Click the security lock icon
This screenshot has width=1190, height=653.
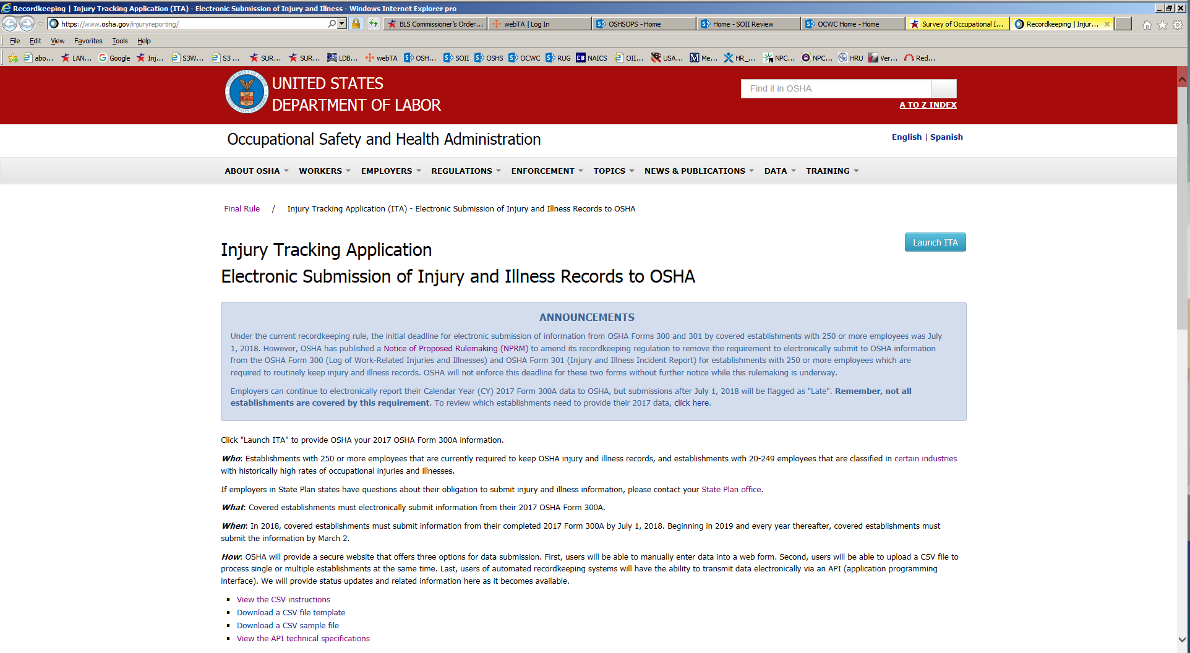(356, 24)
